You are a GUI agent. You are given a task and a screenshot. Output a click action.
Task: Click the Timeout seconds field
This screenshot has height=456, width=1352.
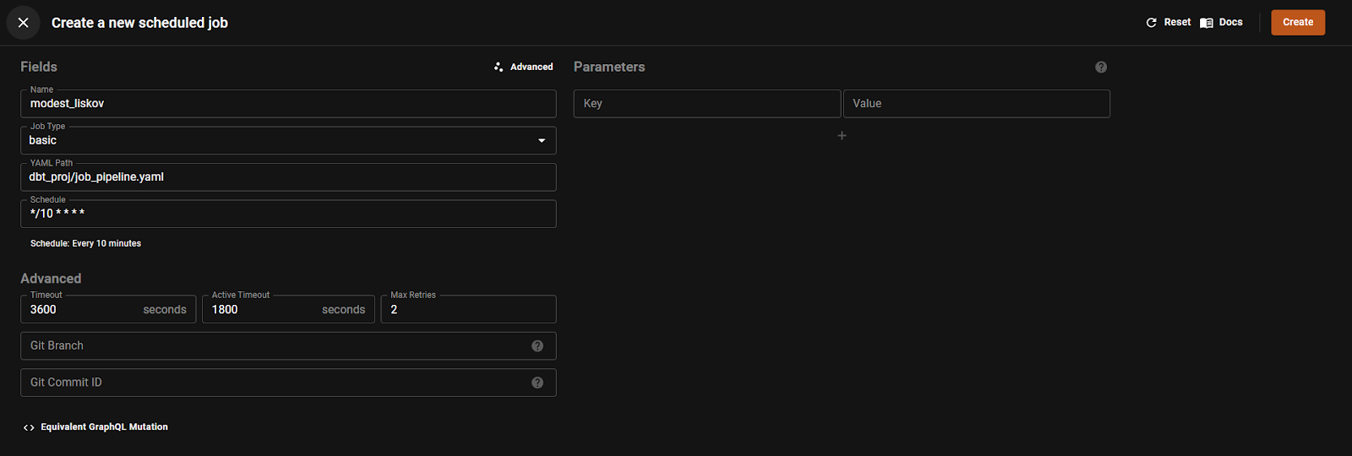[x=84, y=310]
